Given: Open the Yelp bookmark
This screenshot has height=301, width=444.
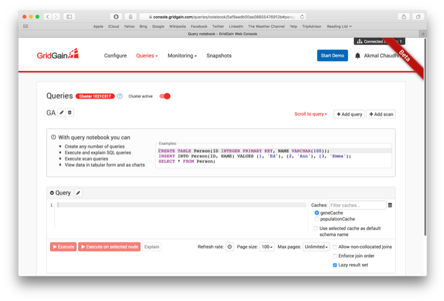Looking at the screenshot, I should [x=293, y=27].
